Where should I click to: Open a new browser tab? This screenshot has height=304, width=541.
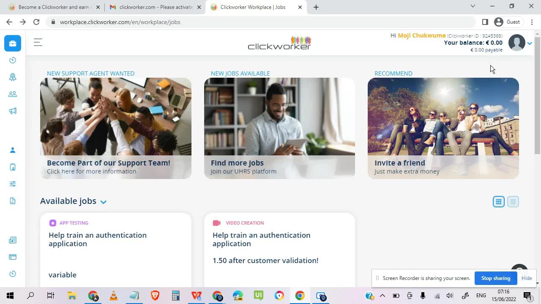(x=316, y=7)
